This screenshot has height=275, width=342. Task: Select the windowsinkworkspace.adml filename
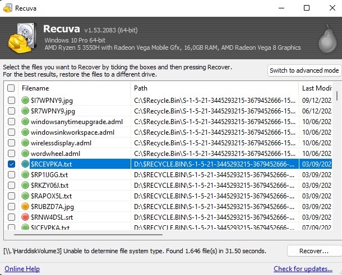pos(72,132)
